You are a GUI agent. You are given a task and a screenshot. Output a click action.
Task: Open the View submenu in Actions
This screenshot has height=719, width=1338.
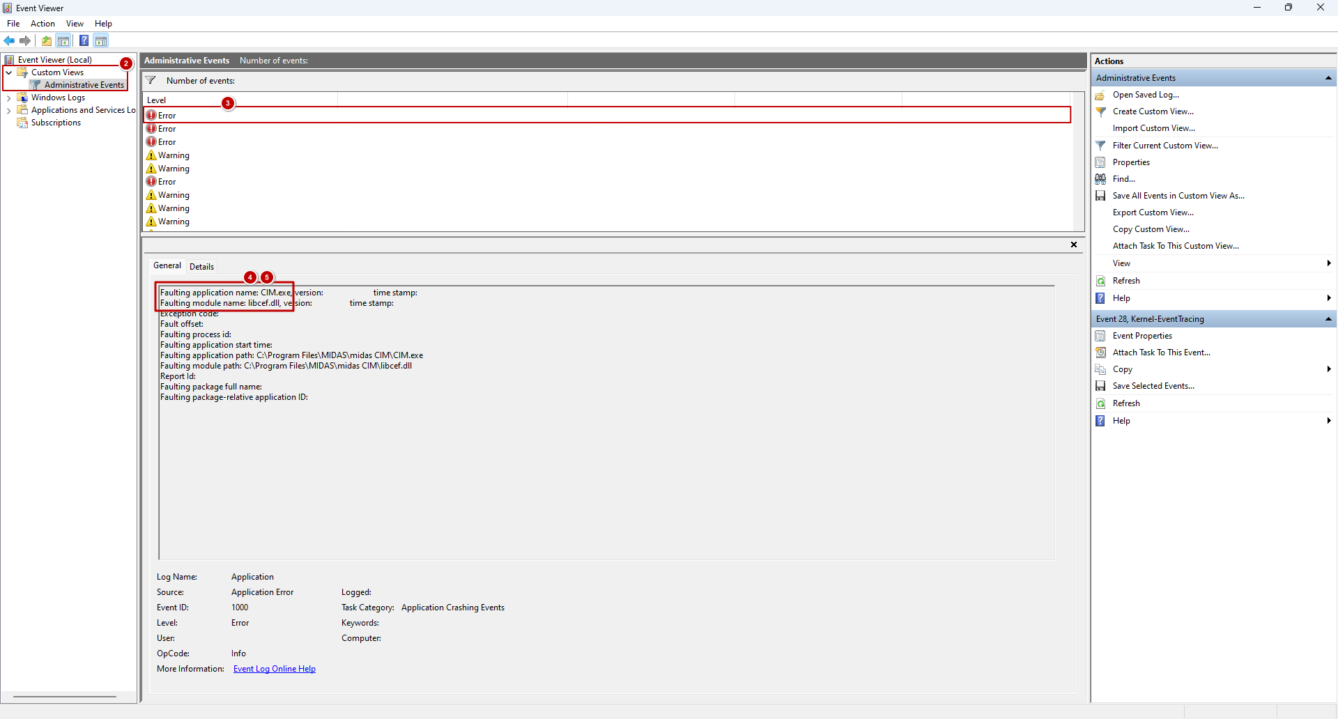tap(1121, 263)
